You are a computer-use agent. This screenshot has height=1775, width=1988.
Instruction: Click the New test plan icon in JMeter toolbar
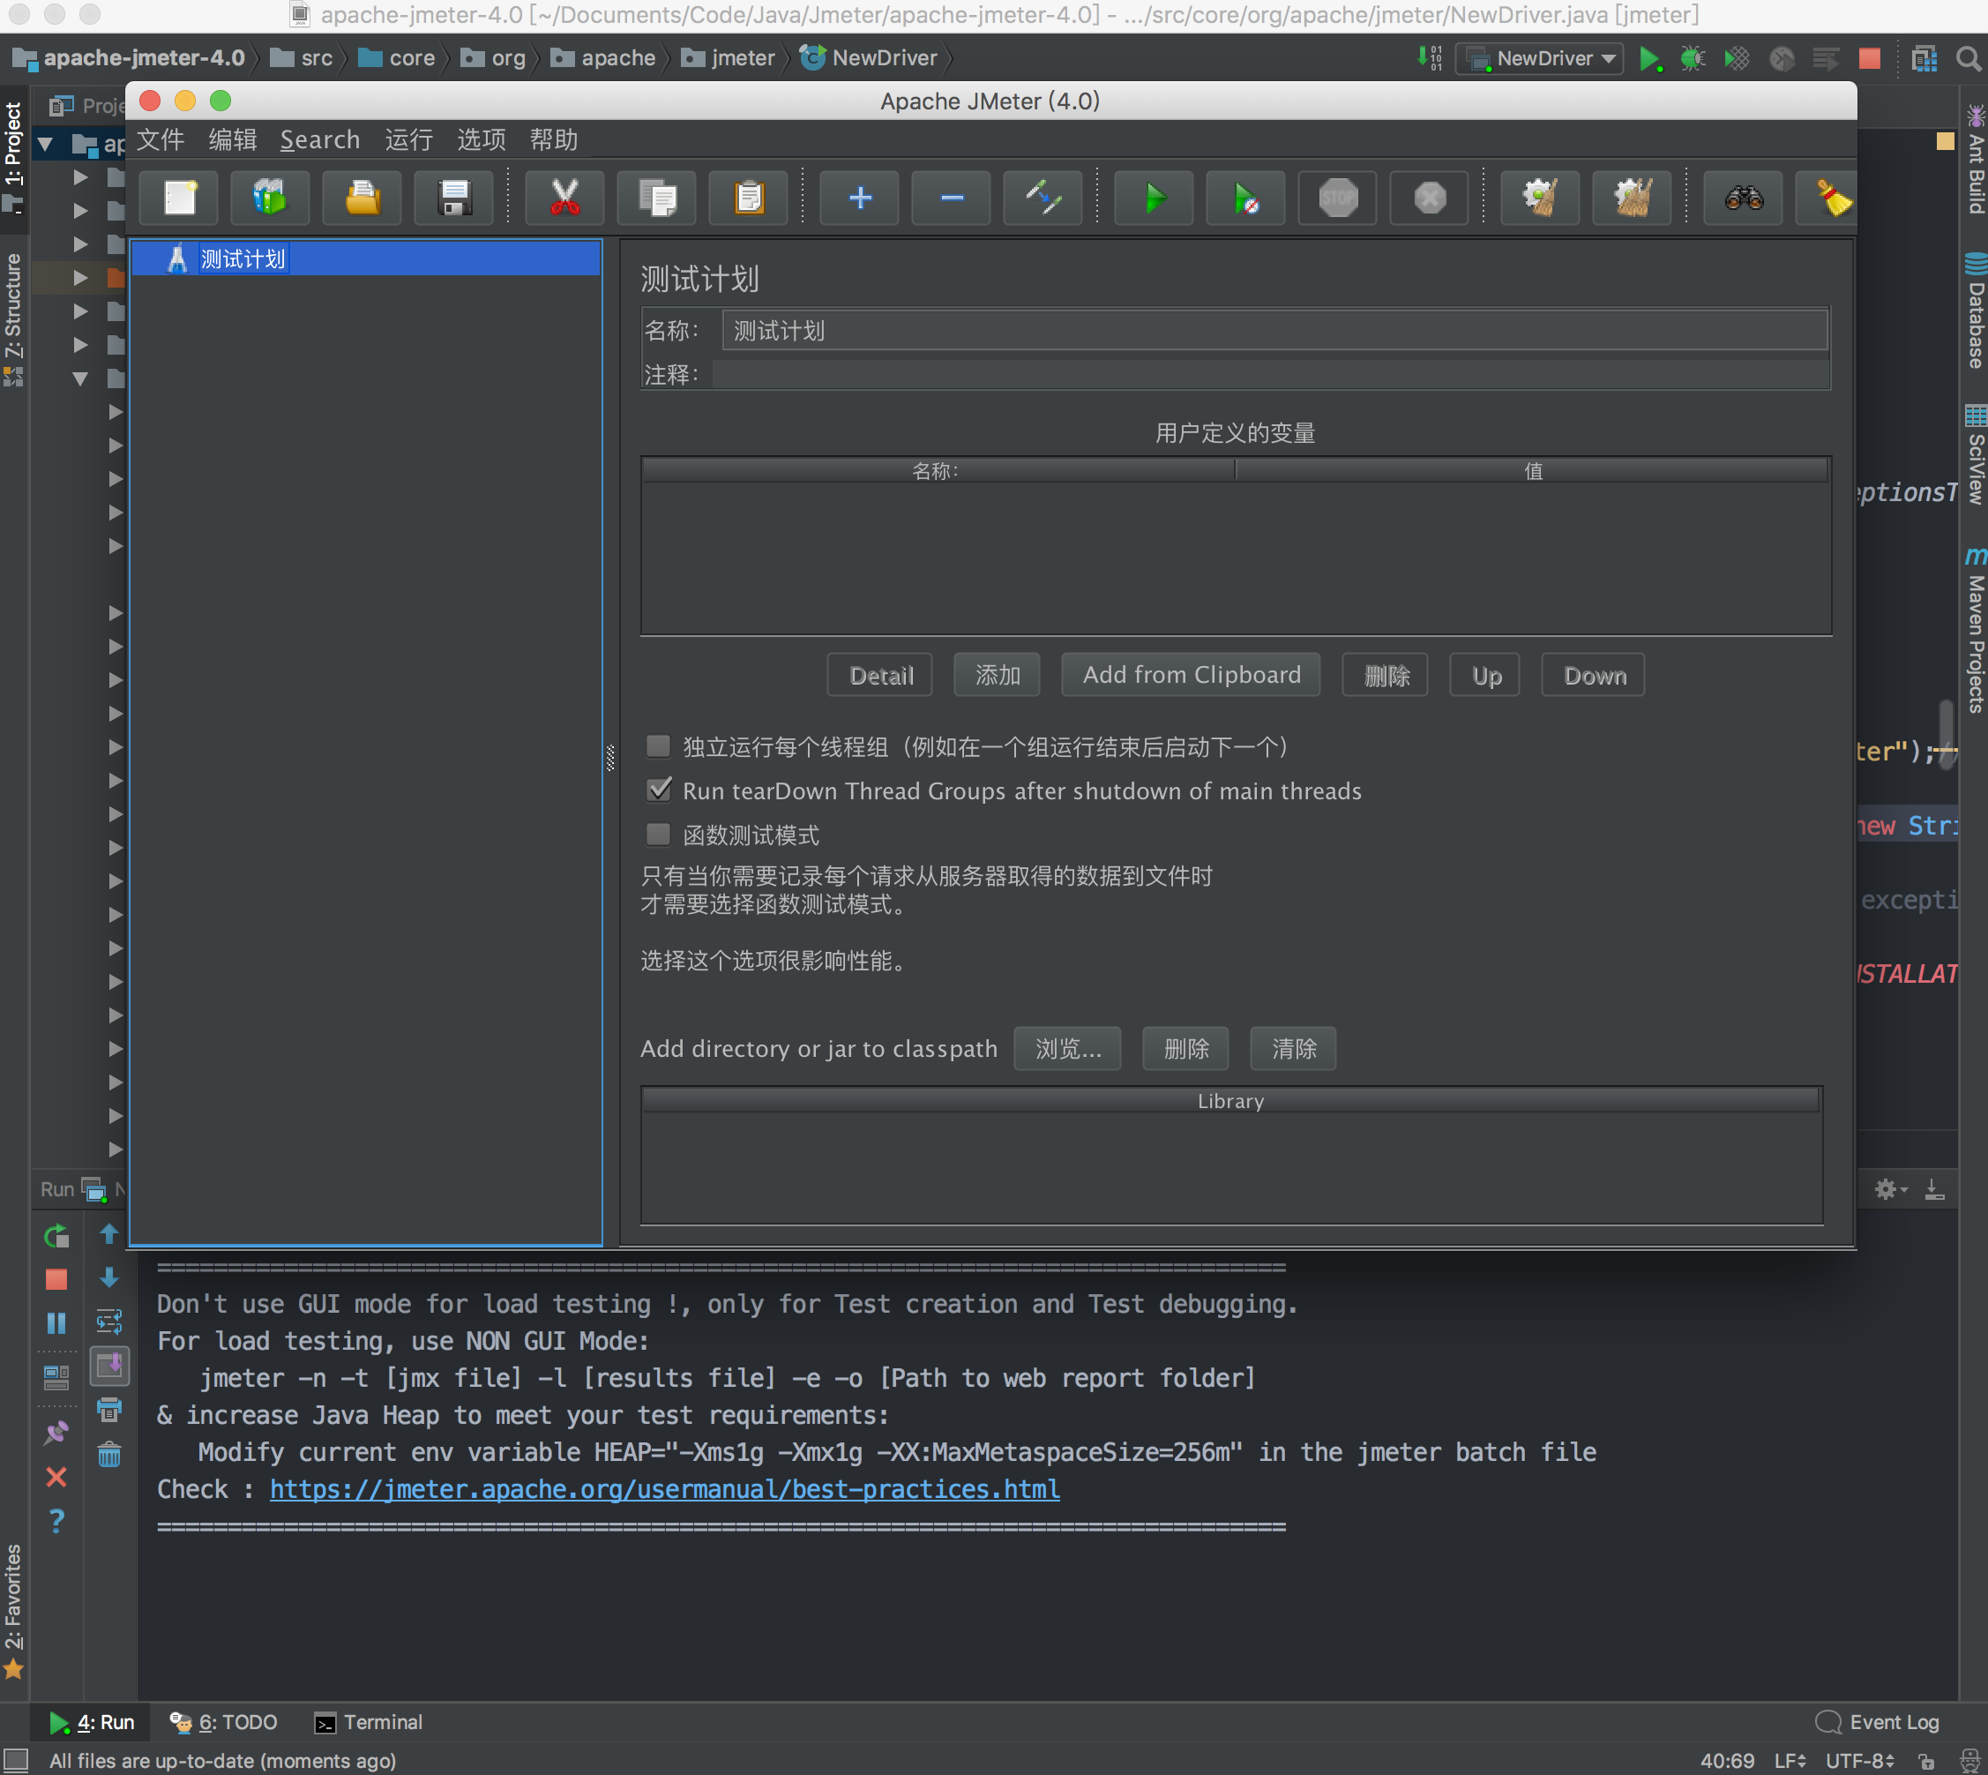[x=179, y=198]
